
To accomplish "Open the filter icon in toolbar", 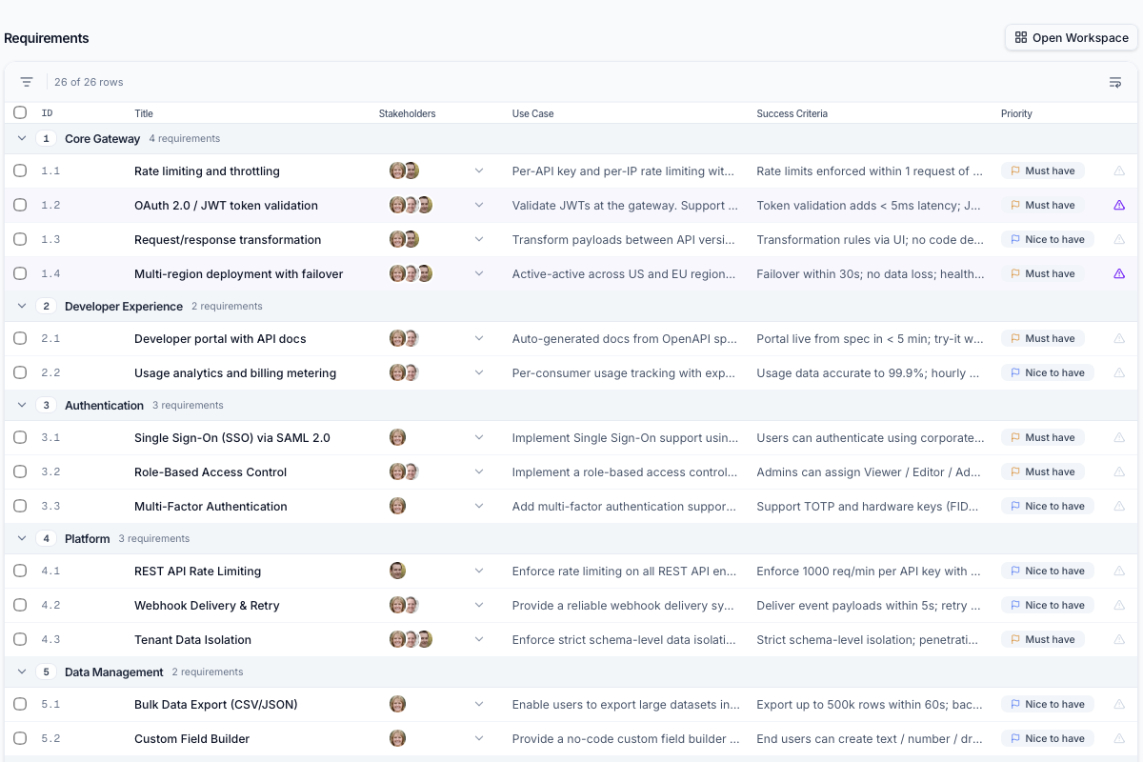I will pos(27,82).
